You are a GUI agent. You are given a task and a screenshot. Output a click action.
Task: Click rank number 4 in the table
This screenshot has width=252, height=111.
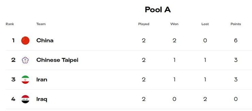pyautogui.click(x=13, y=99)
